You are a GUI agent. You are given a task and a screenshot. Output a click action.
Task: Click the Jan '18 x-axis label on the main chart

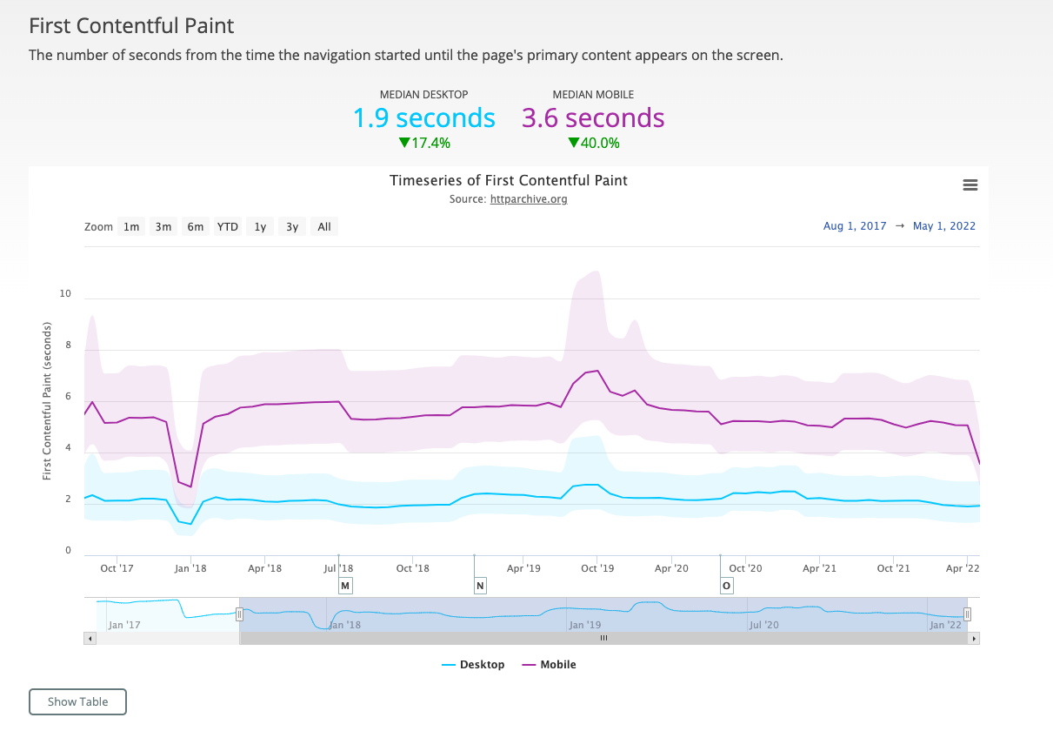coord(190,568)
